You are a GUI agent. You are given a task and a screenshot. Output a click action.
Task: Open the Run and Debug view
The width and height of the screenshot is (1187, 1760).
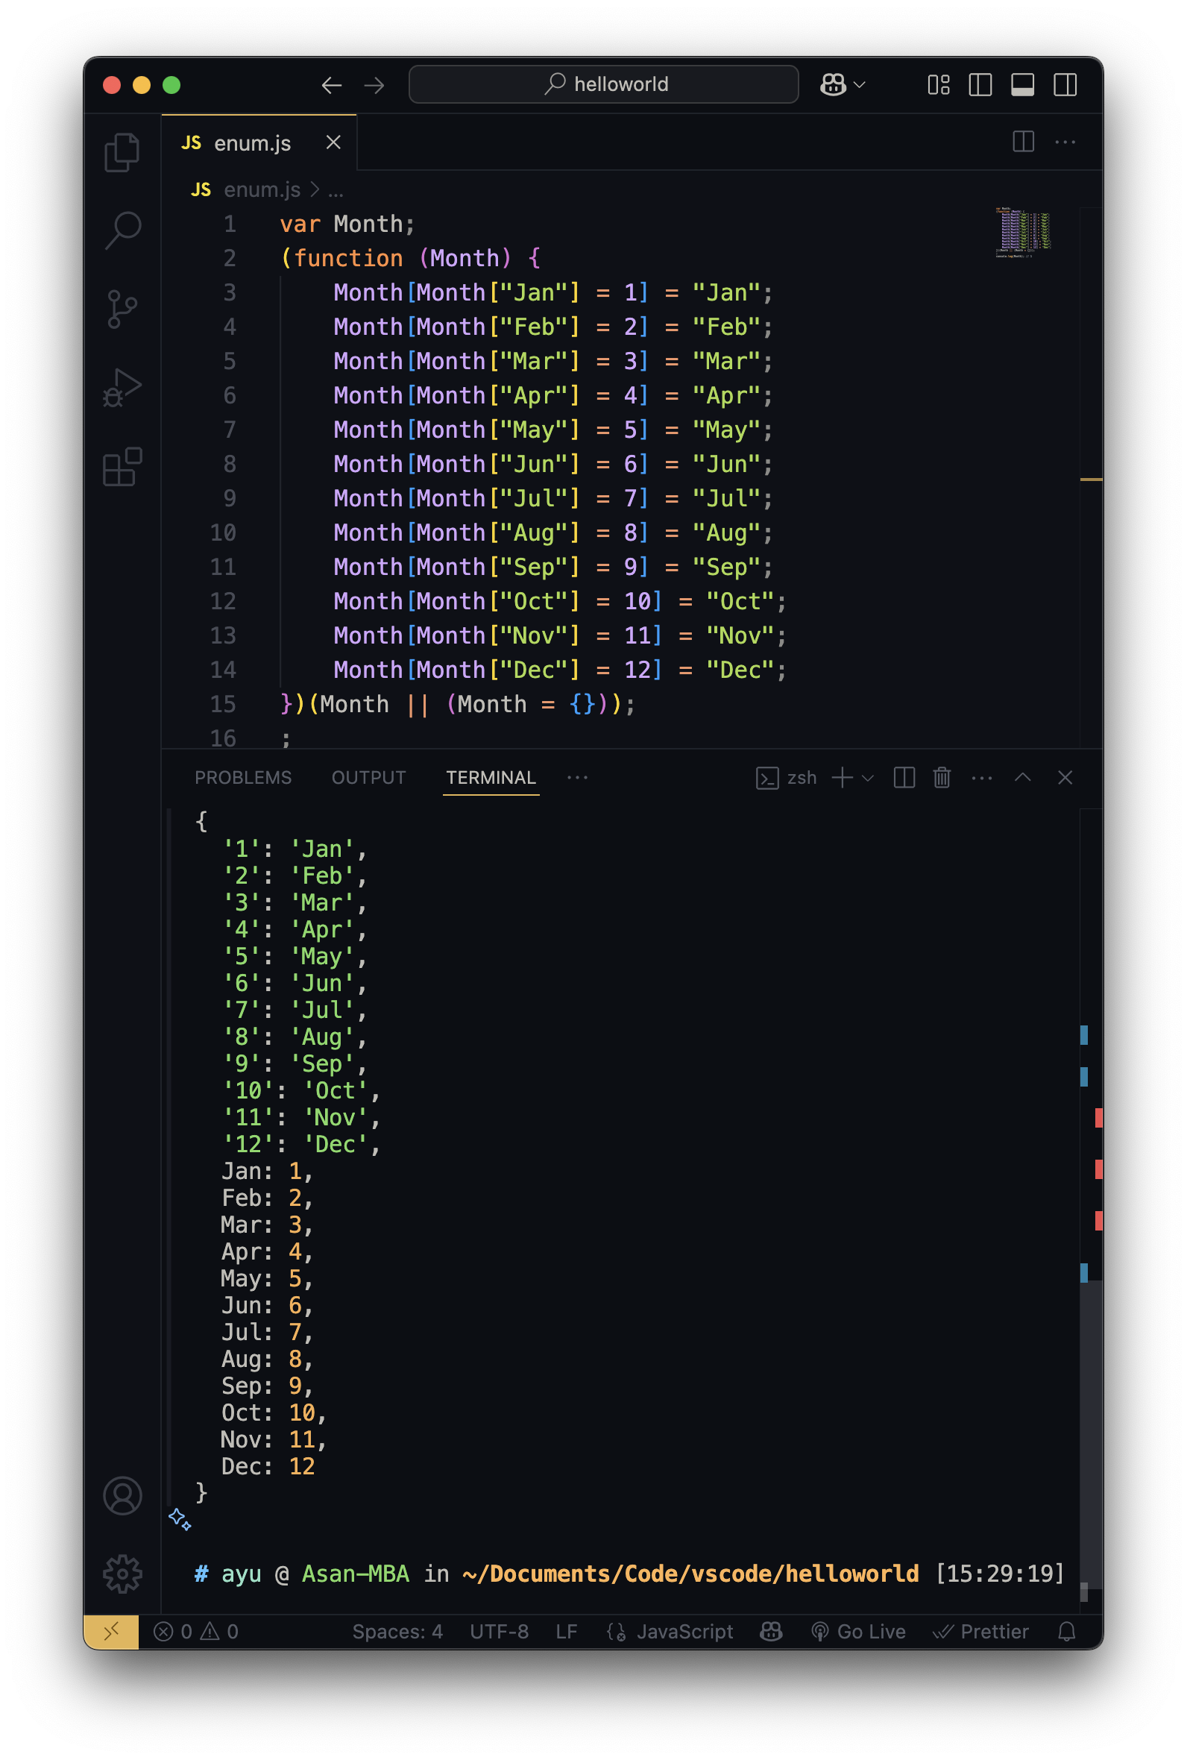point(122,388)
